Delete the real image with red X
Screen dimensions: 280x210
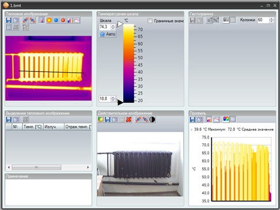click(x=128, y=119)
